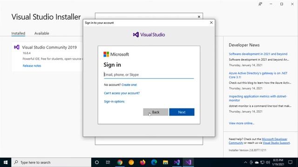This screenshot has height=167, width=298.
Task: Click the taskbar search box
Action: [51, 162]
